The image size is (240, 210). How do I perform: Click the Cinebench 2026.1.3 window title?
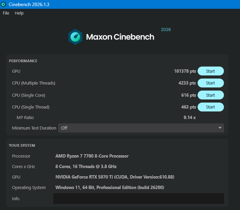(x=29, y=4)
